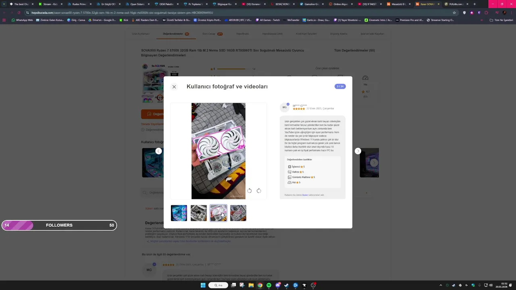Select fourth thumbnail in photo strip

coord(238,213)
